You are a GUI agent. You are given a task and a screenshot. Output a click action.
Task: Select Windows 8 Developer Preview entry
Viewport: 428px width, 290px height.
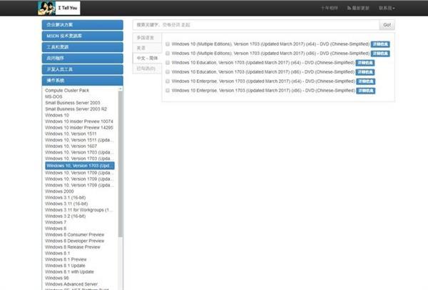[74, 241]
